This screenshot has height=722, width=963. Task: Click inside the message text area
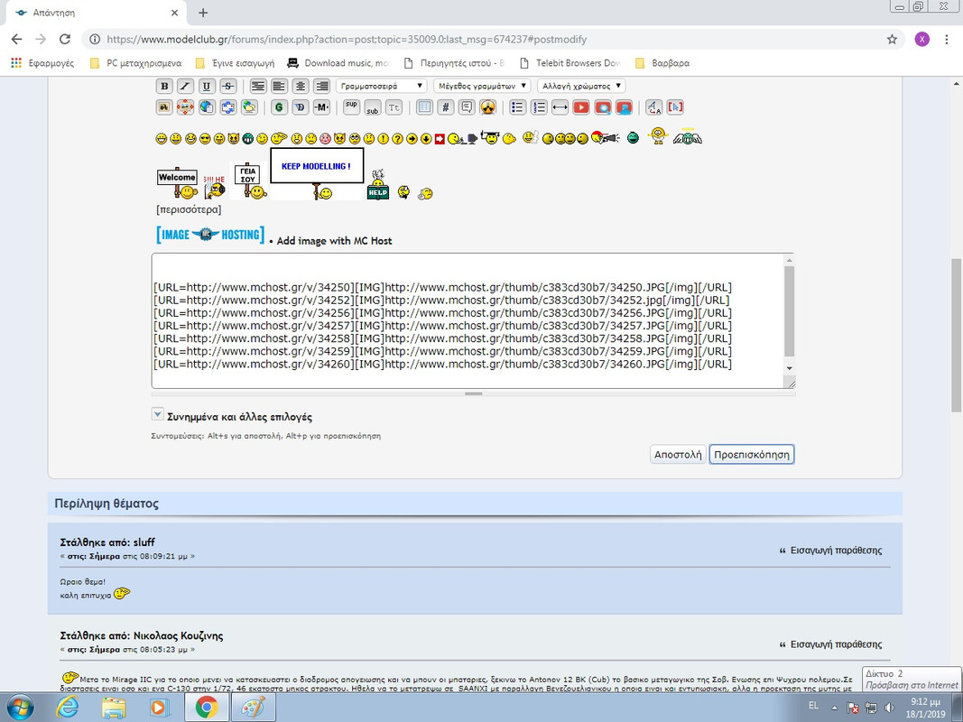tap(468, 320)
